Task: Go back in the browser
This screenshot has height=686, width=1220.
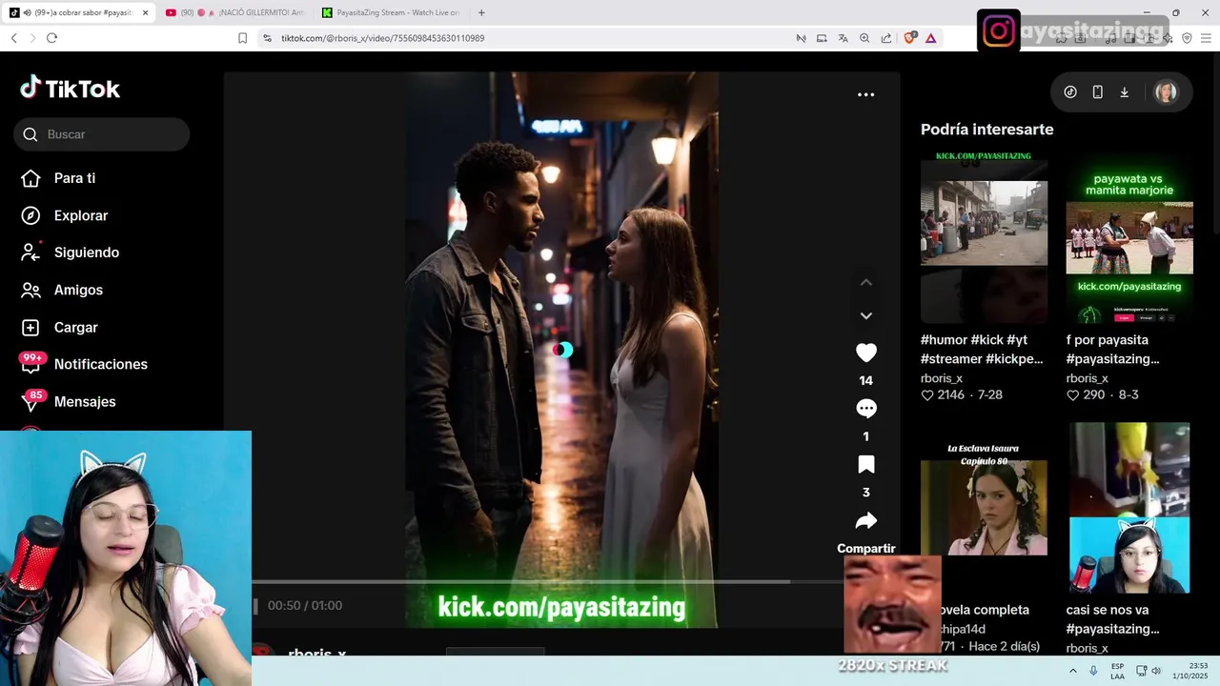Action: click(13, 38)
